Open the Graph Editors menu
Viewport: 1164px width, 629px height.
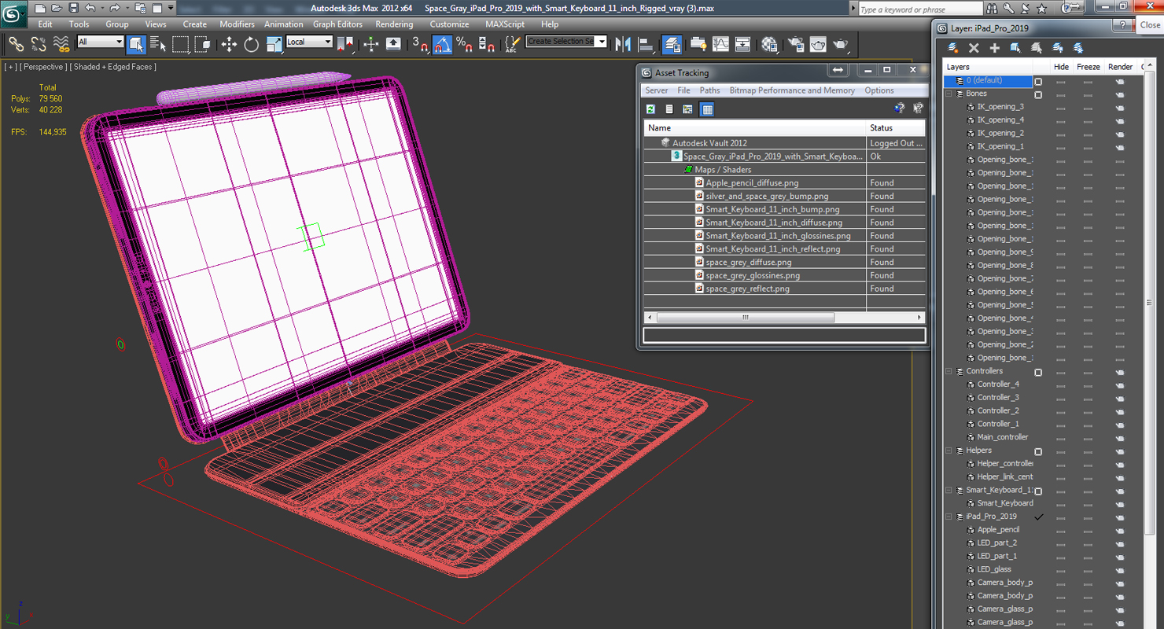337,24
